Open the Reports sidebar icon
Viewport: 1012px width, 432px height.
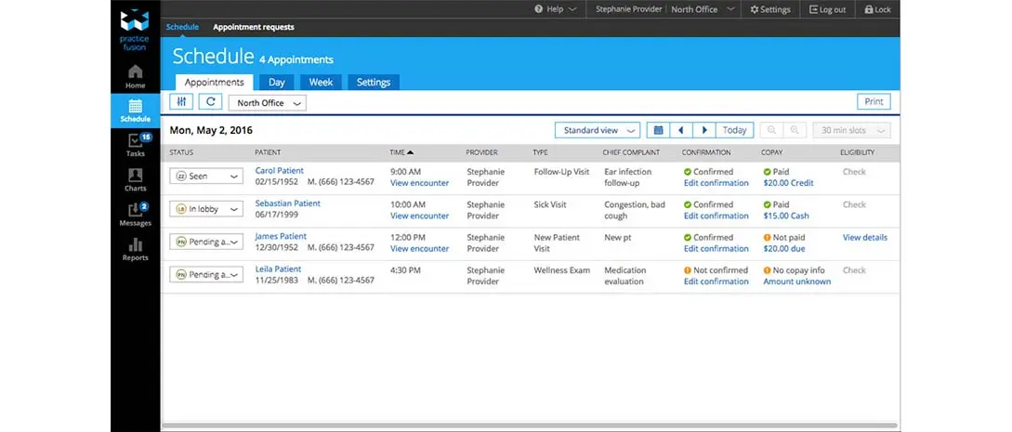click(135, 250)
